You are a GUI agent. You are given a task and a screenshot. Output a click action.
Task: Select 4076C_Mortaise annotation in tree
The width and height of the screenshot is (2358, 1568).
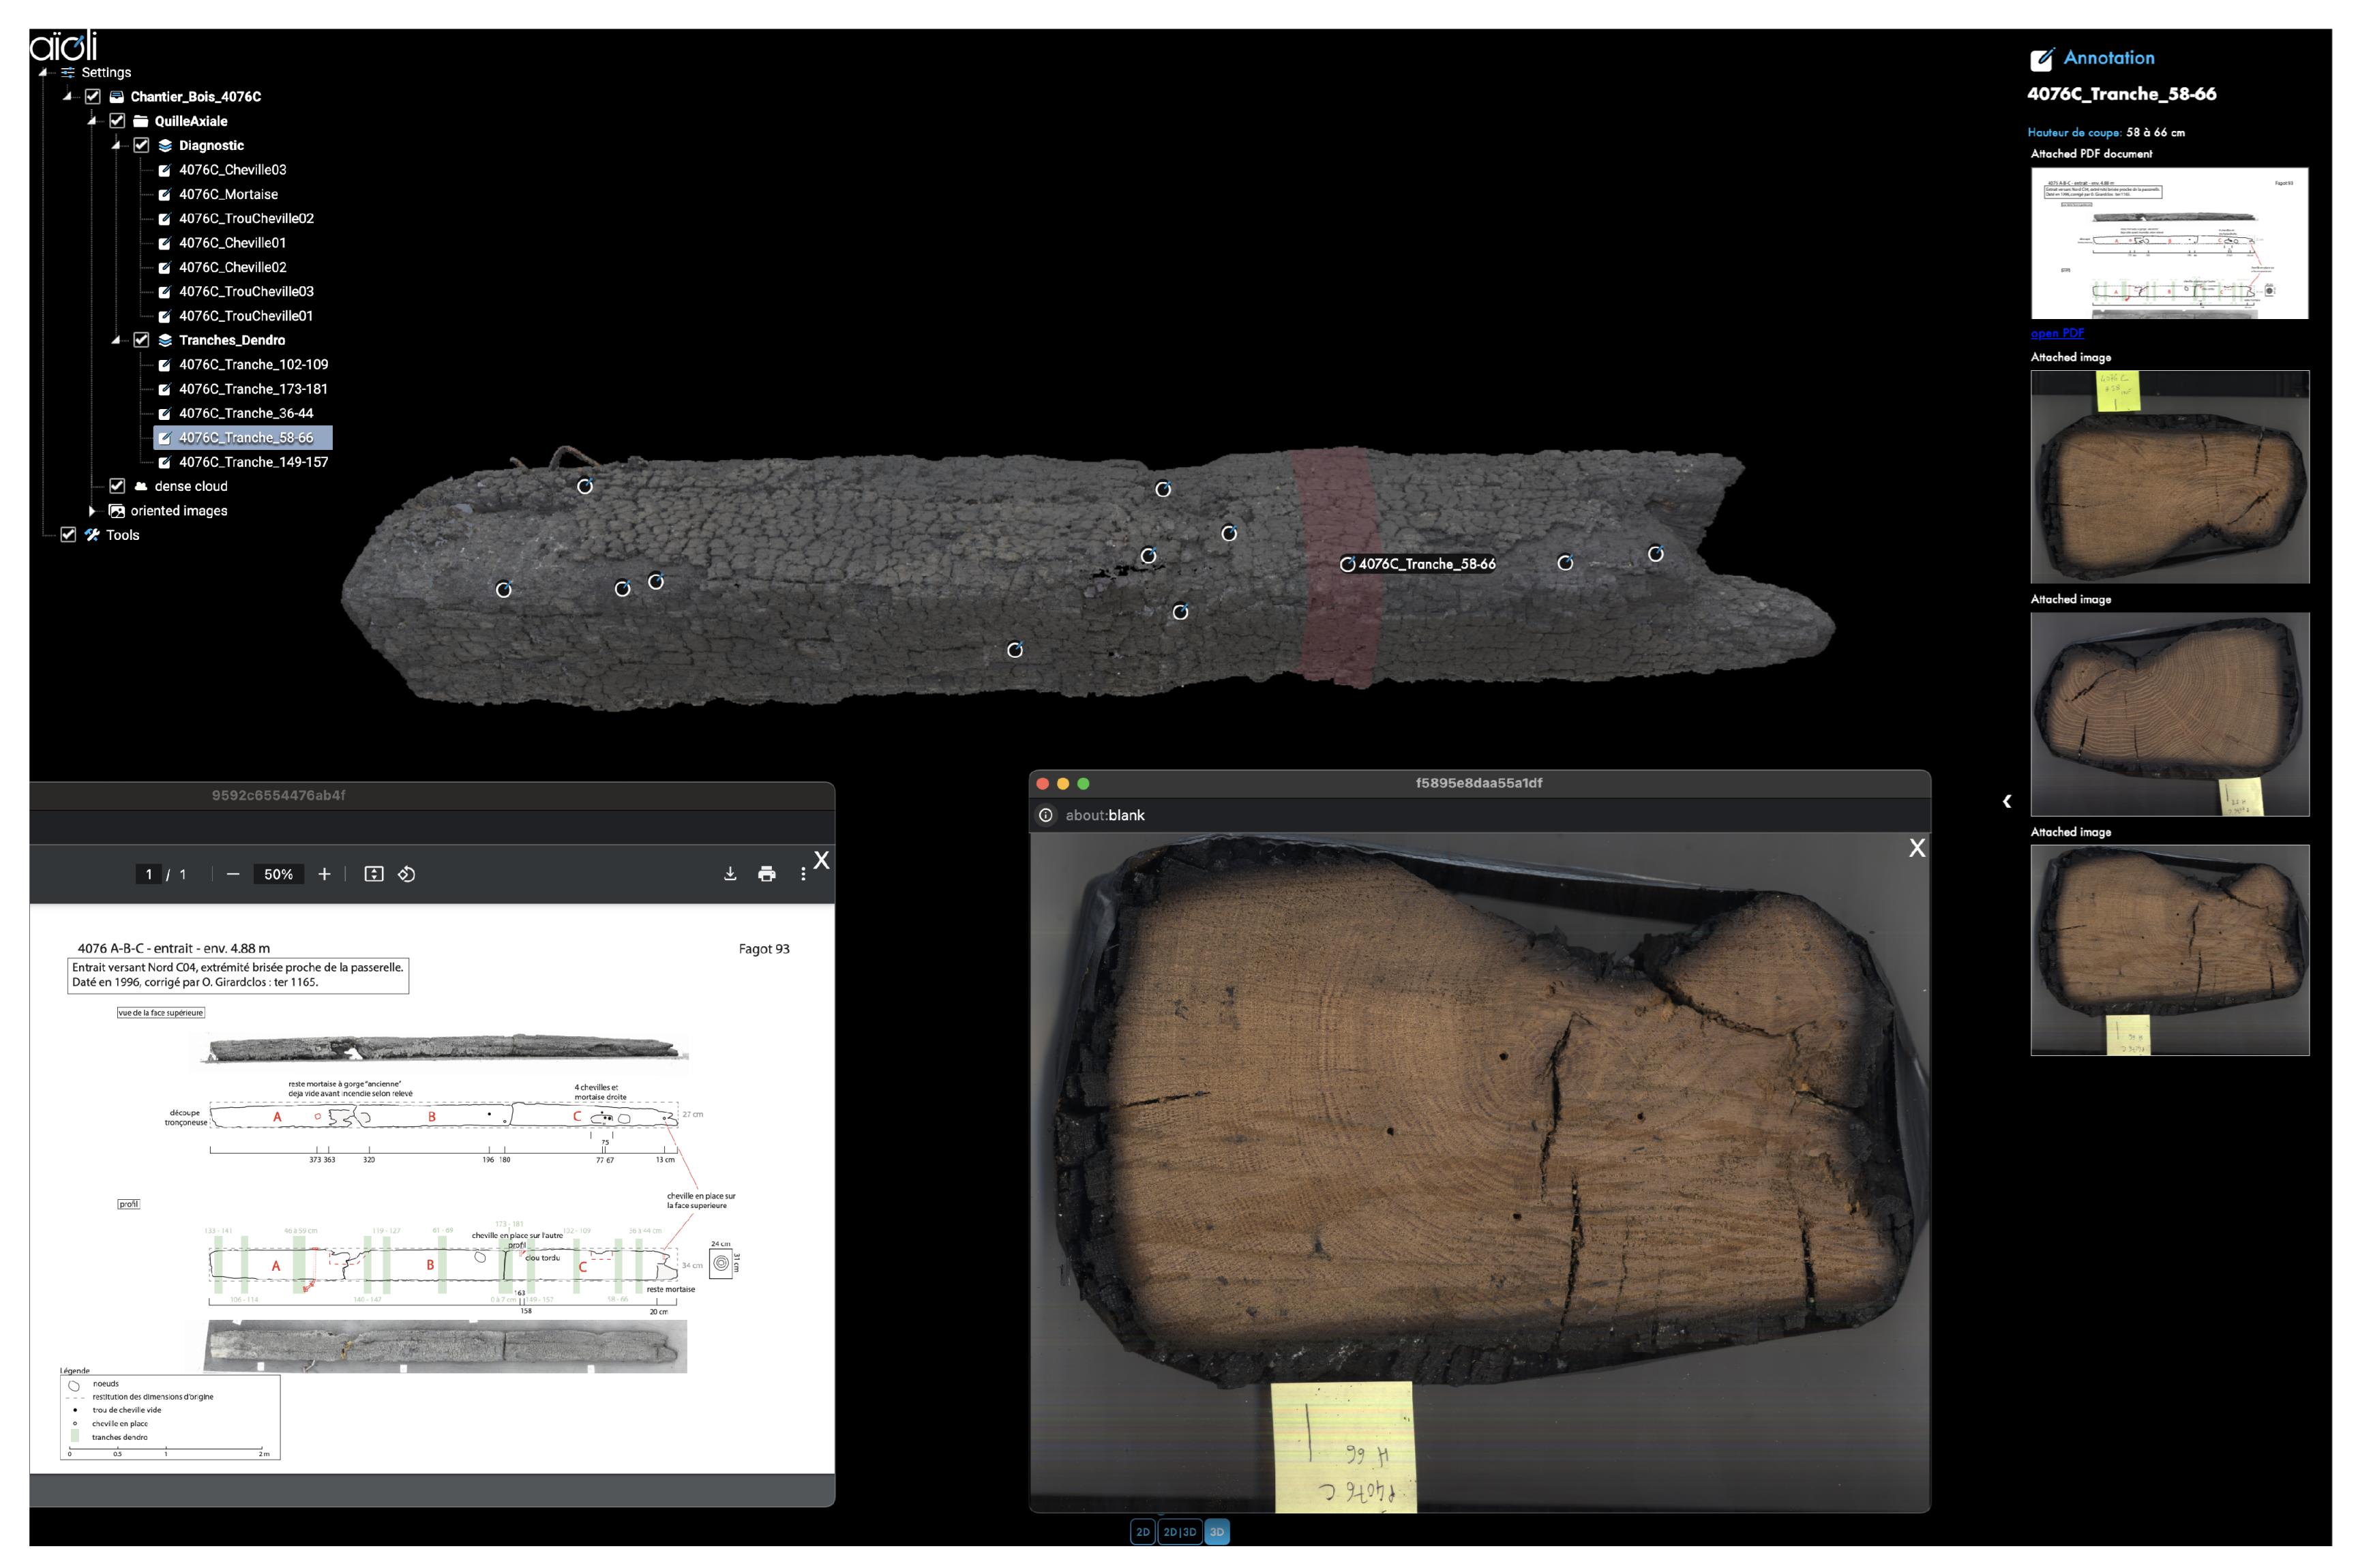pyautogui.click(x=228, y=194)
